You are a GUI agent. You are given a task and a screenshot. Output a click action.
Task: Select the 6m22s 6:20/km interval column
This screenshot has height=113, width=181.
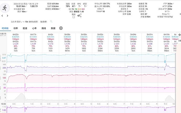(x=15, y=43)
